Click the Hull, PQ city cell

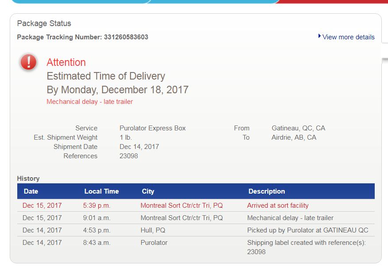[x=153, y=230]
